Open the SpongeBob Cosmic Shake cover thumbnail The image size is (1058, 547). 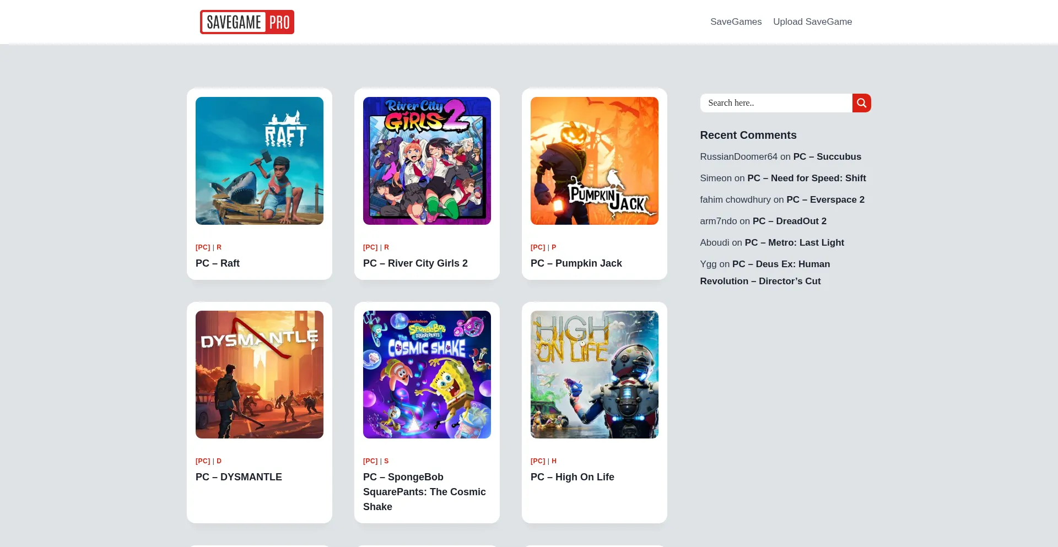click(427, 375)
